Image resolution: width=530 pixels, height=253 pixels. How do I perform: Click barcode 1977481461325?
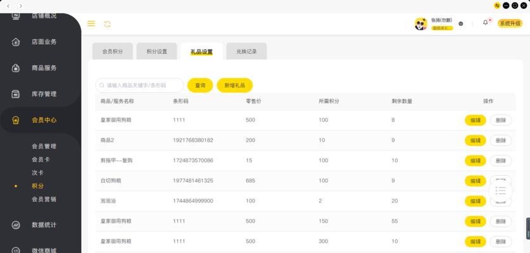coord(193,181)
